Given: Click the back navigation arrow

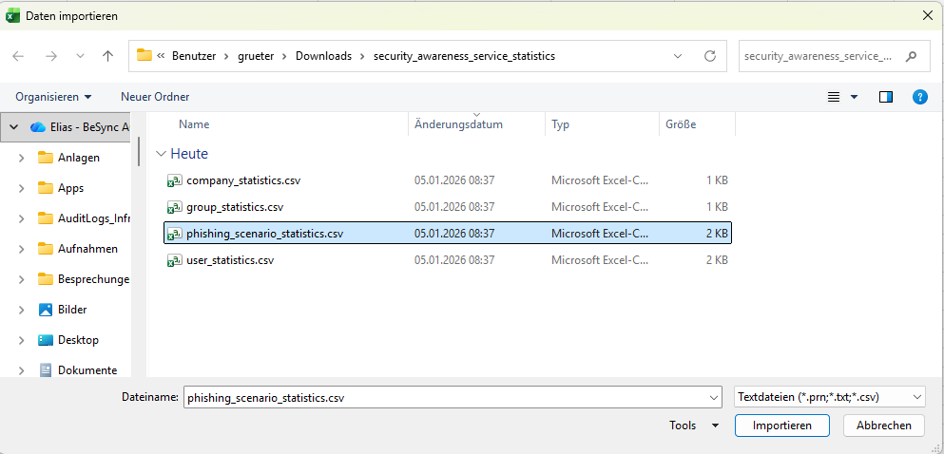Looking at the screenshot, I should pyautogui.click(x=19, y=56).
